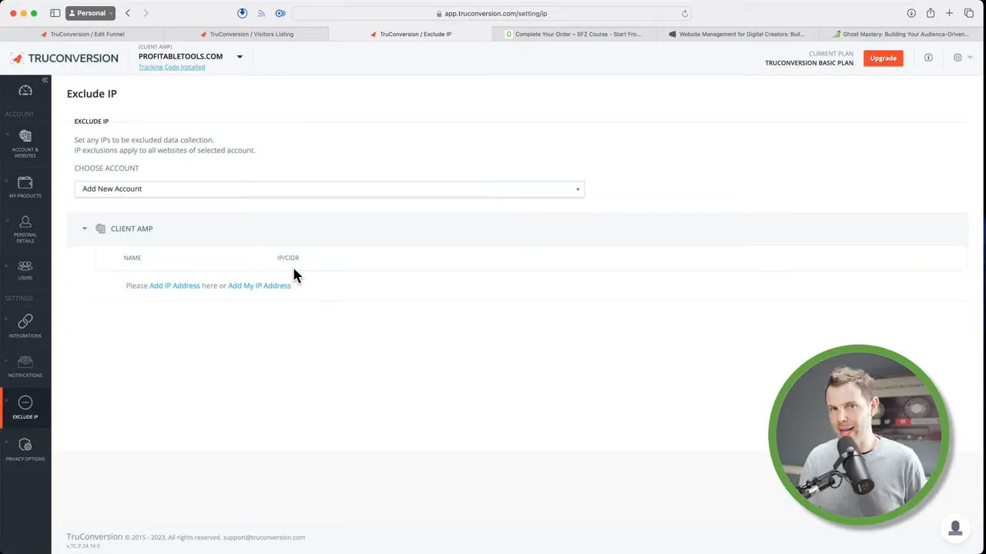Show the tab overview

(968, 13)
